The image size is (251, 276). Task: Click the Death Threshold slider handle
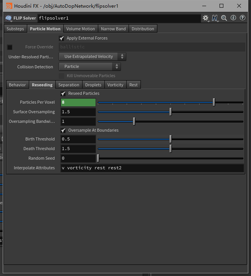pyautogui.click(x=170, y=149)
